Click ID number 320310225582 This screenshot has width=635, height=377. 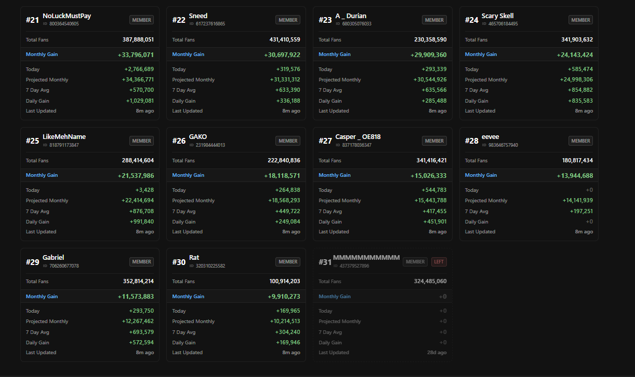(210, 266)
